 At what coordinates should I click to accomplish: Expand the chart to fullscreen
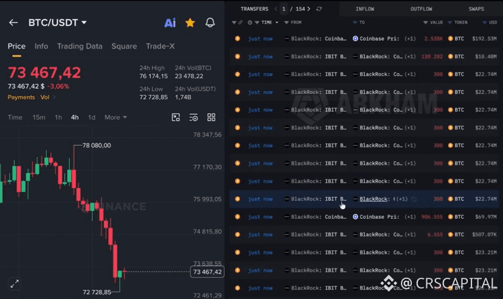(15, 284)
